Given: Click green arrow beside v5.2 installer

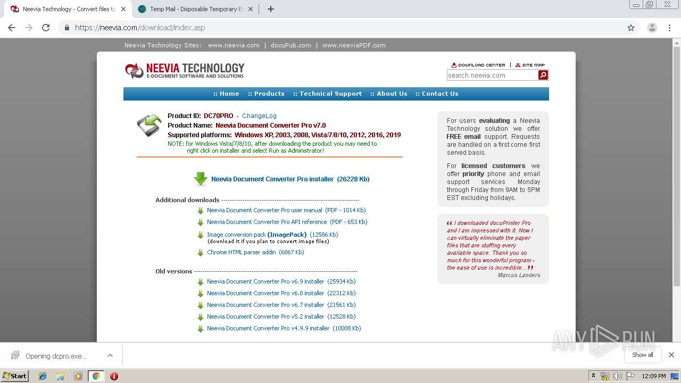Looking at the screenshot, I should (x=201, y=317).
